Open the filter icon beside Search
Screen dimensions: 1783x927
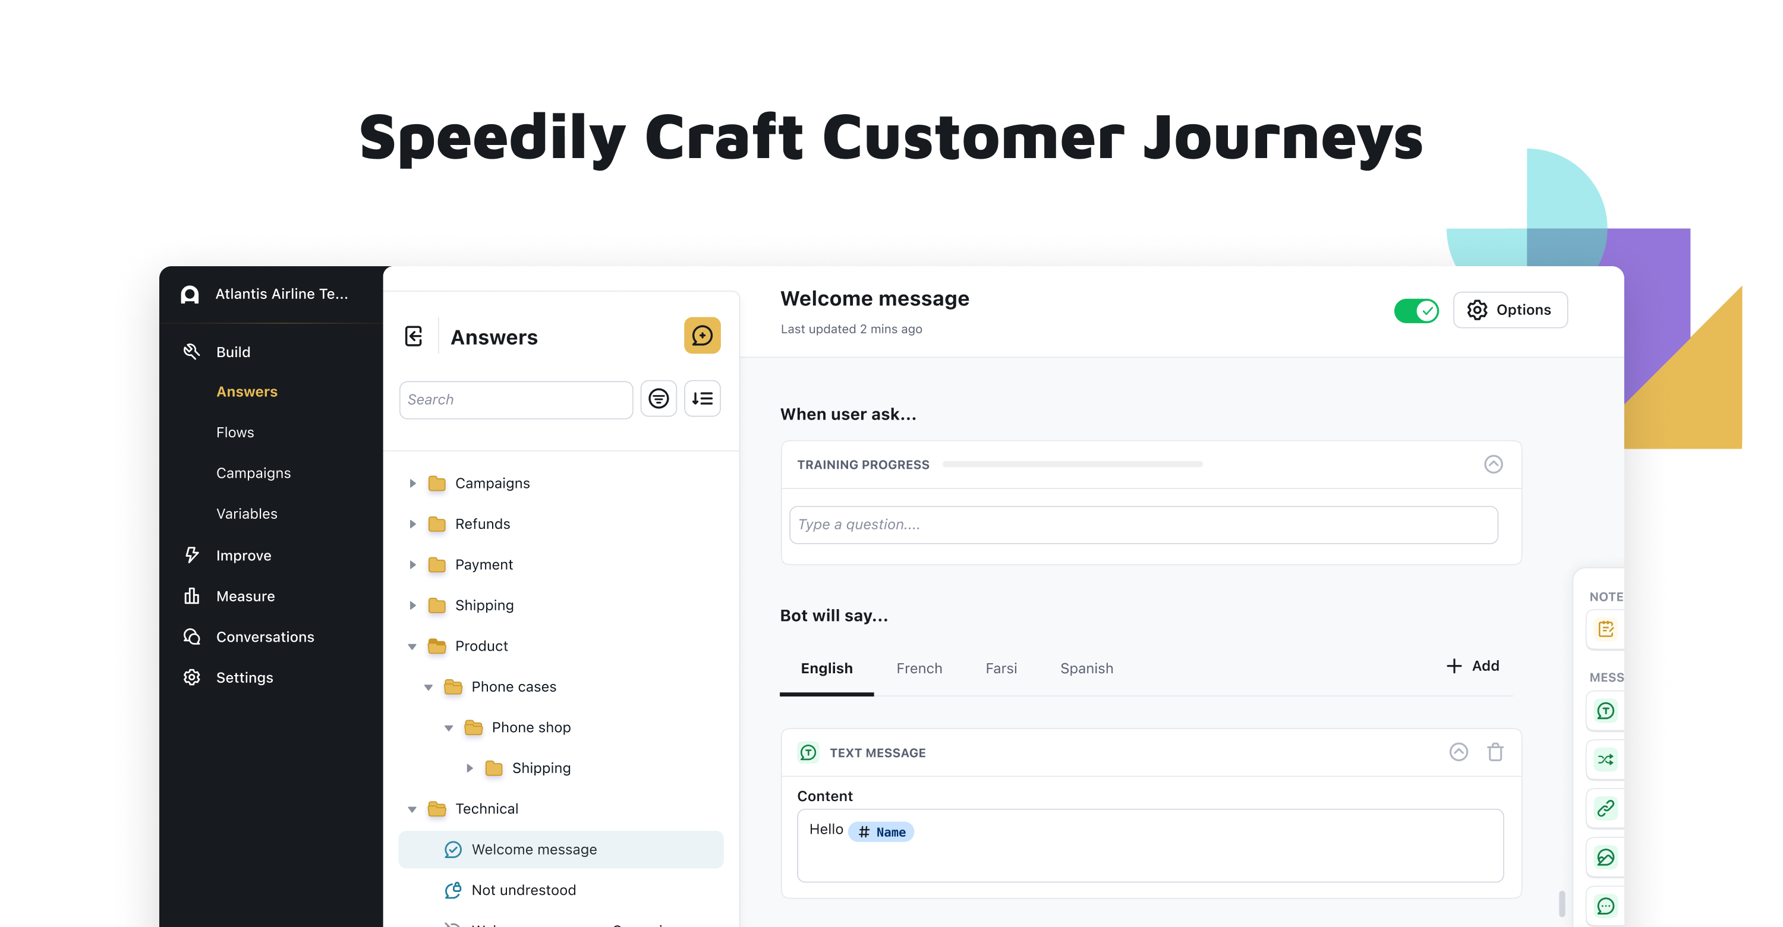point(659,399)
